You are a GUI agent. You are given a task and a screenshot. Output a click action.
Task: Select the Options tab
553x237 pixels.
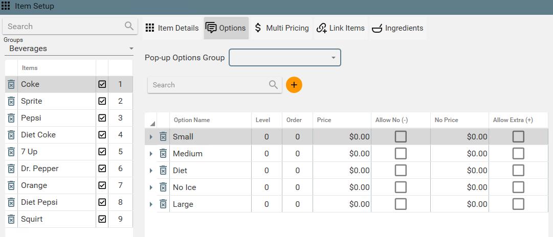pyautogui.click(x=226, y=28)
